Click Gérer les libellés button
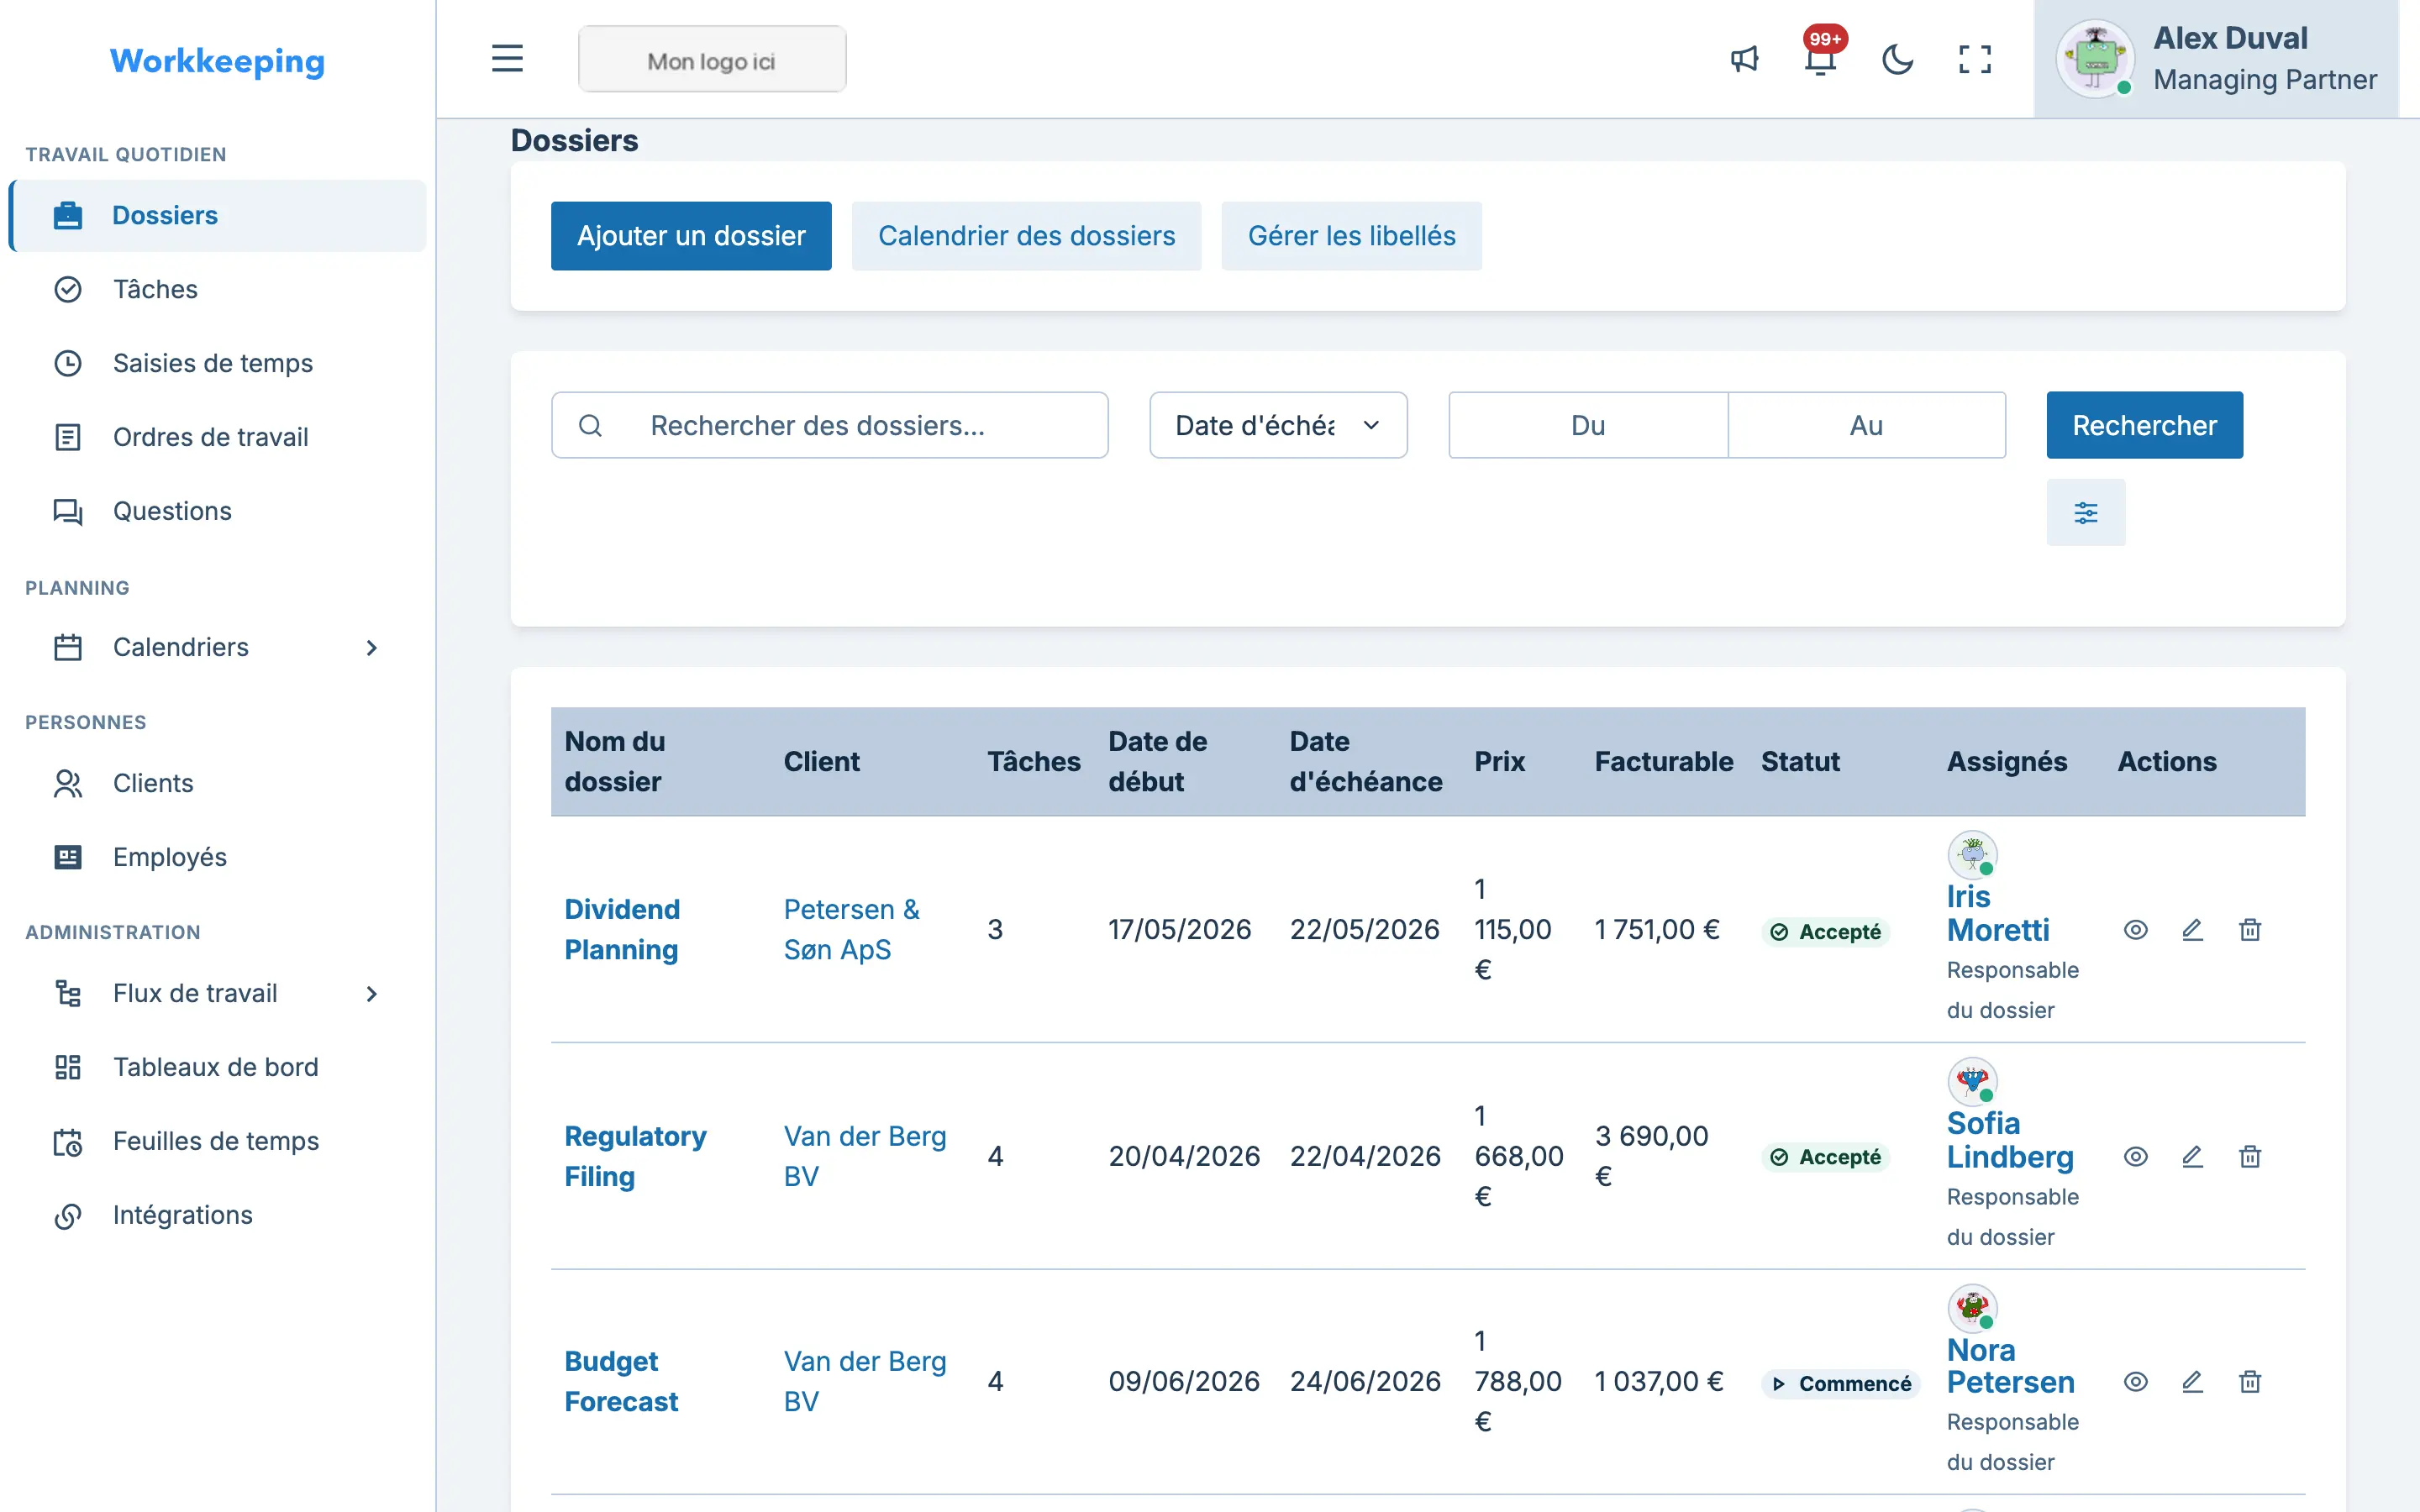Screen dimensions: 2420x1512 click(1351, 236)
